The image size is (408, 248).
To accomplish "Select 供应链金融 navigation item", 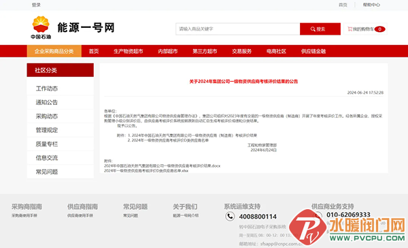I will point(313,51).
